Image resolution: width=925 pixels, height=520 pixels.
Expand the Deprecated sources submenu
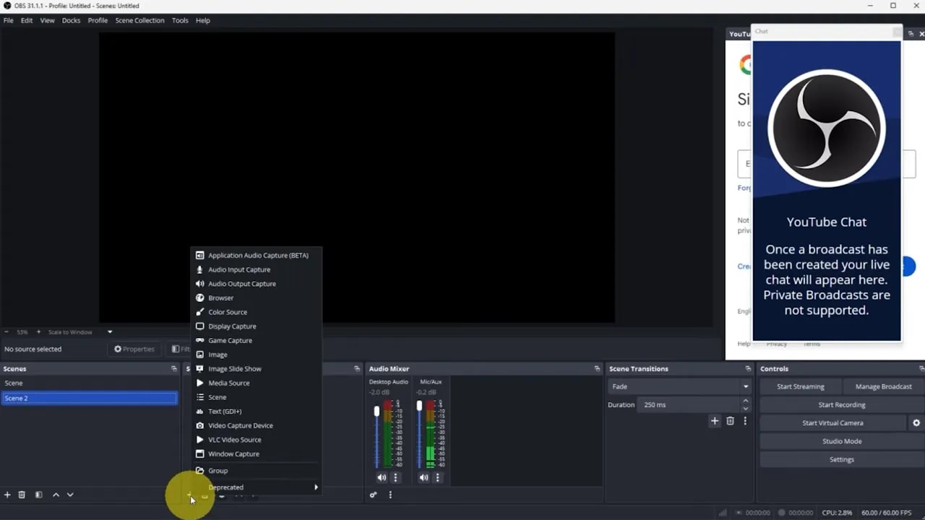click(x=226, y=487)
